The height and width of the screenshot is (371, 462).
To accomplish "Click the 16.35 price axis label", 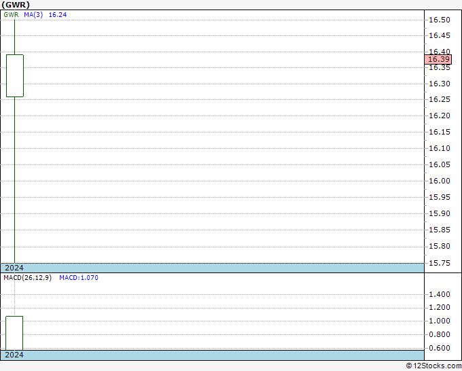I will (440, 68).
